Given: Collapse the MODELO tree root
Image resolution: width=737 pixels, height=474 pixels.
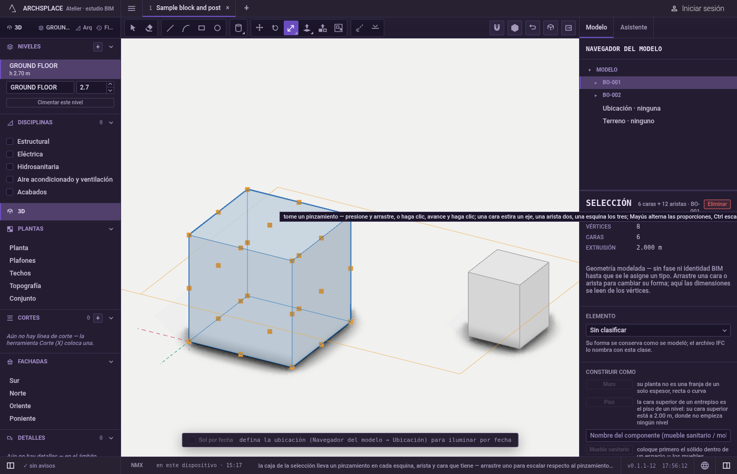Looking at the screenshot, I should (x=590, y=70).
